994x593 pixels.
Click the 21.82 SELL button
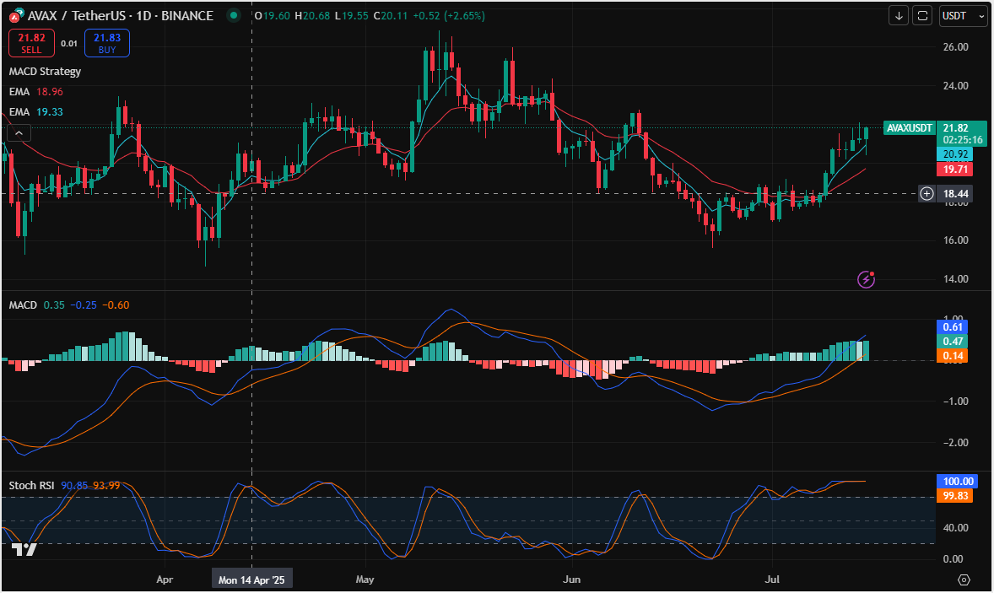point(31,43)
